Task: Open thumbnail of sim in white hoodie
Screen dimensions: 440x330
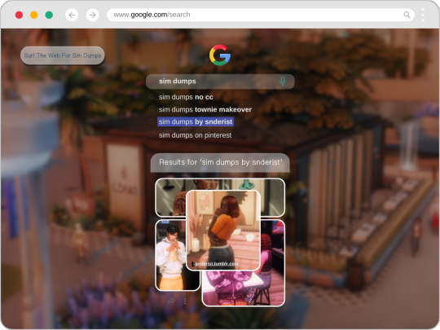Action: pos(170,255)
